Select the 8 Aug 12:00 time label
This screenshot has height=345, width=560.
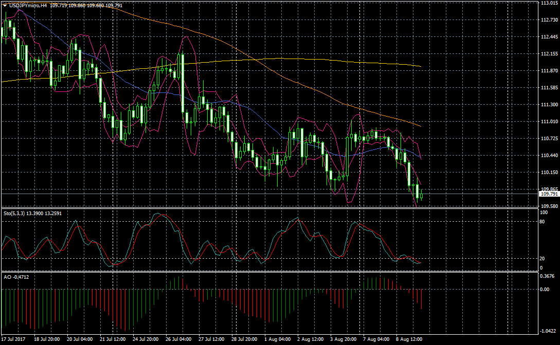pos(409,339)
